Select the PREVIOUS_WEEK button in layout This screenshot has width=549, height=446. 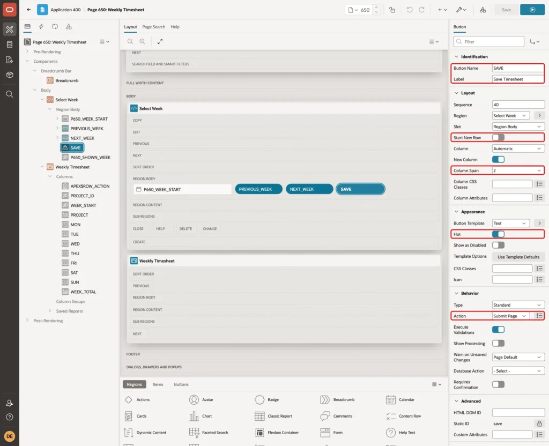(x=258, y=189)
